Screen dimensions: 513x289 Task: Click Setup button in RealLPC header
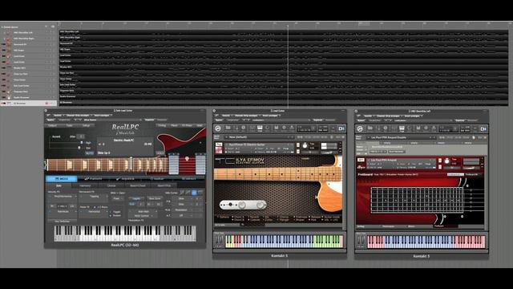click(x=87, y=125)
